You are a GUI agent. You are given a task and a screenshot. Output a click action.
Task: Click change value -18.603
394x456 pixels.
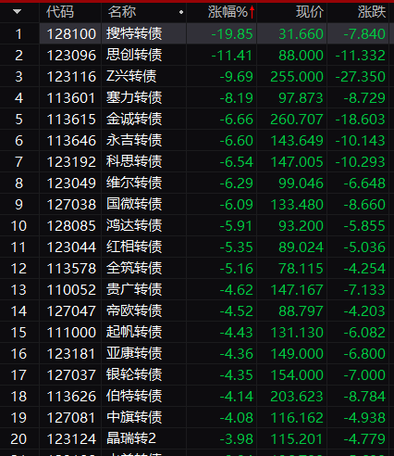(x=361, y=120)
